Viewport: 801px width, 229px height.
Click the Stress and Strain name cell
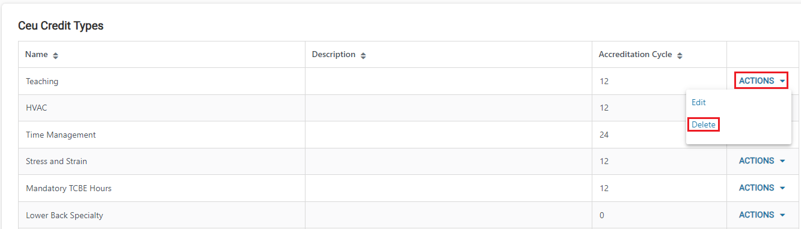(x=162, y=161)
